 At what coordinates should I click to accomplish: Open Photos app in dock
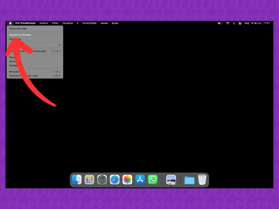tap(127, 180)
